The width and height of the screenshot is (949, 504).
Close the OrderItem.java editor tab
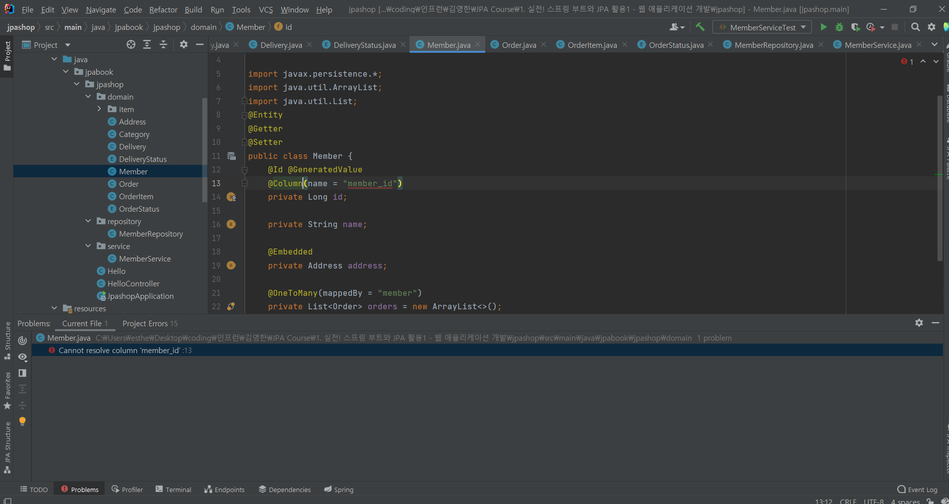625,44
